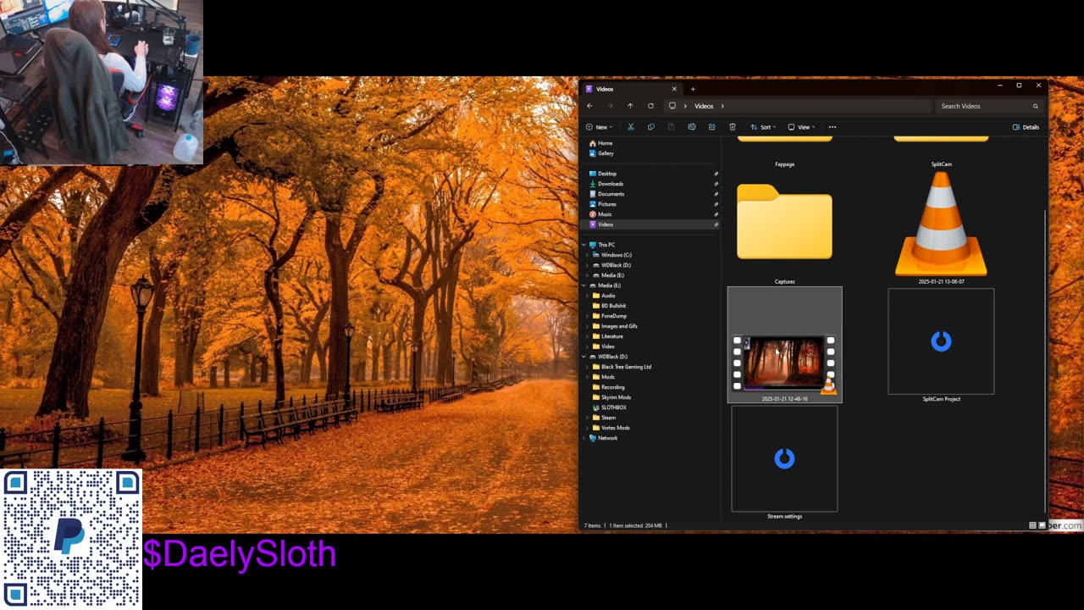Expand the Windows (C:) drive node
Image resolution: width=1084 pixels, height=610 pixels.
coord(589,255)
